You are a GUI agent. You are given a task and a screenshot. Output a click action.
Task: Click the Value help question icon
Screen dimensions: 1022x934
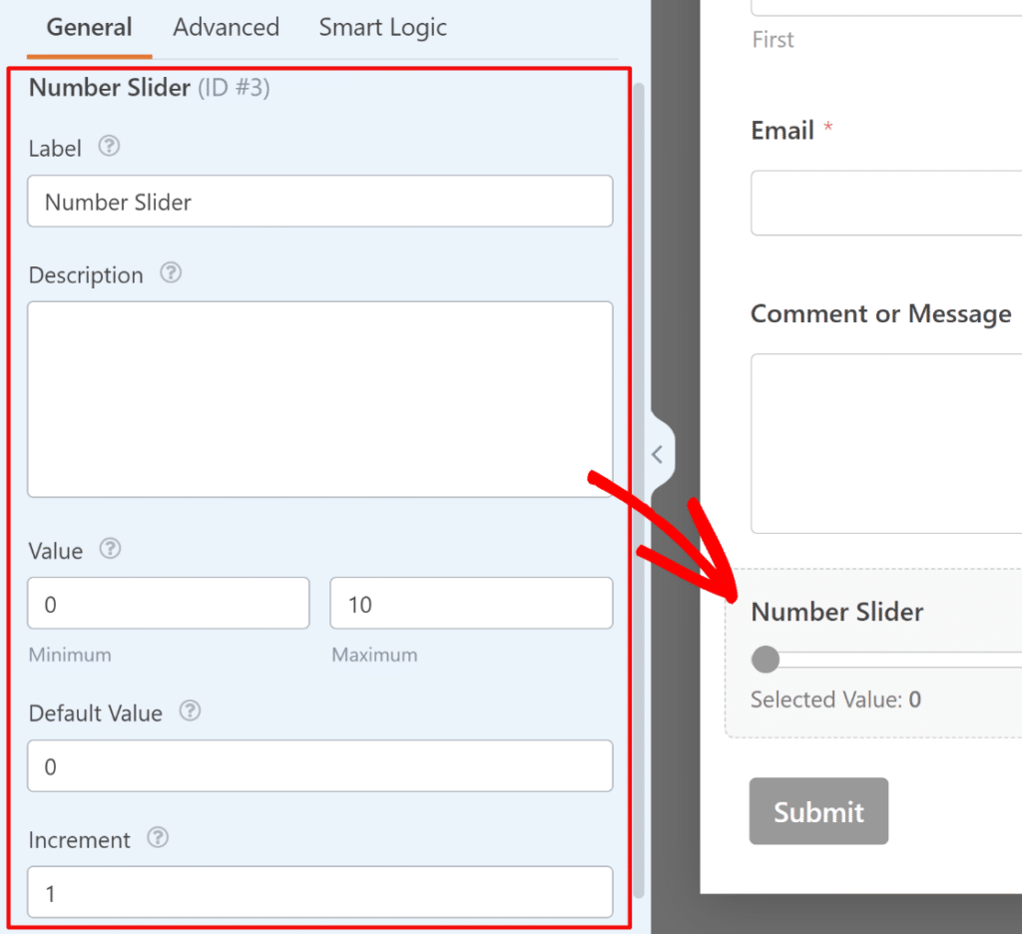point(111,548)
